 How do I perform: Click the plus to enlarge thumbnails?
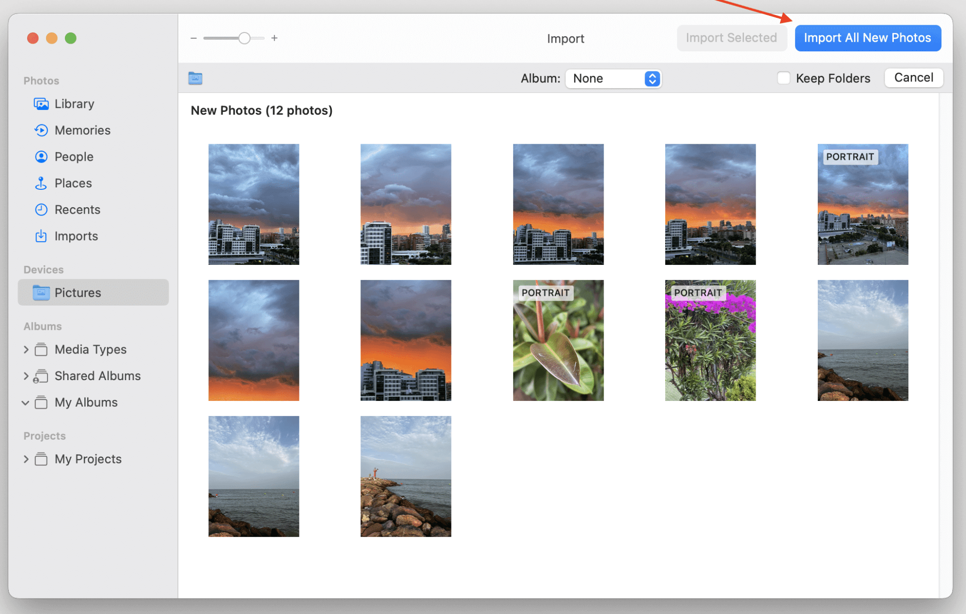[x=274, y=38]
